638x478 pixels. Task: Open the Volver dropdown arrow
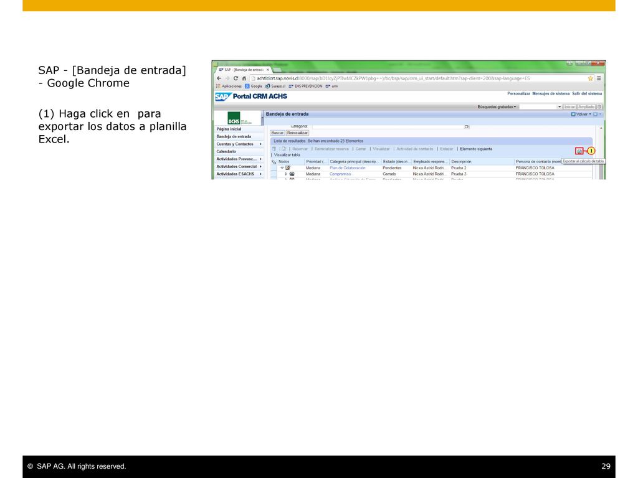(590, 115)
